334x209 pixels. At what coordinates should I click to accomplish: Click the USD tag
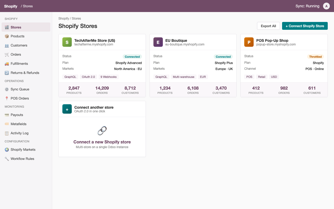[274, 77]
